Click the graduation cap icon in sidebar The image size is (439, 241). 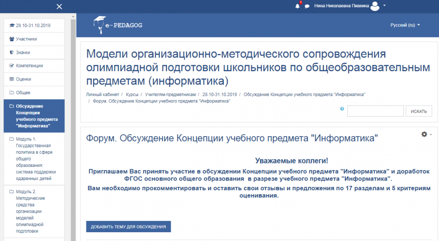point(12,25)
